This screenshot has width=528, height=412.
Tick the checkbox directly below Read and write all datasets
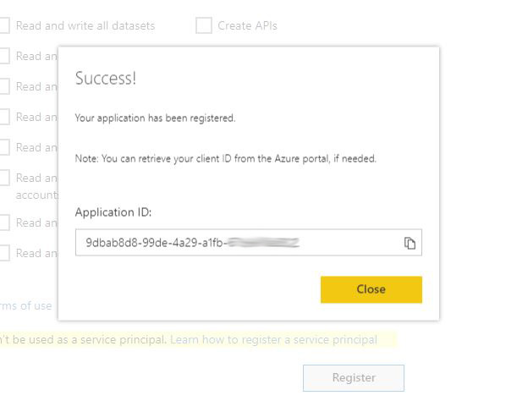3,56
